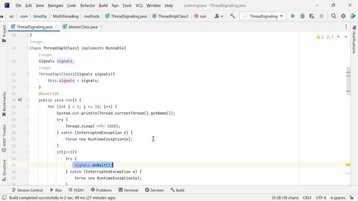358x201 pixels.
Task: Open the VCS menu
Action: tap(139, 6)
